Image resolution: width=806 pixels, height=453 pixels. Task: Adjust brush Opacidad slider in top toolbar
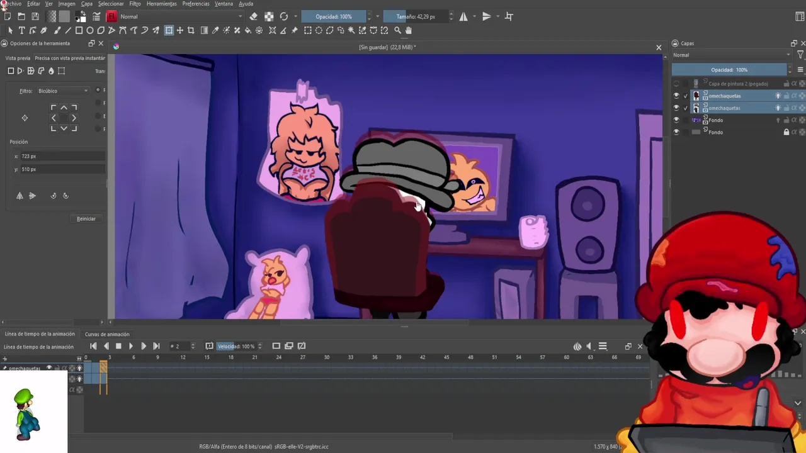pyautogui.click(x=333, y=16)
